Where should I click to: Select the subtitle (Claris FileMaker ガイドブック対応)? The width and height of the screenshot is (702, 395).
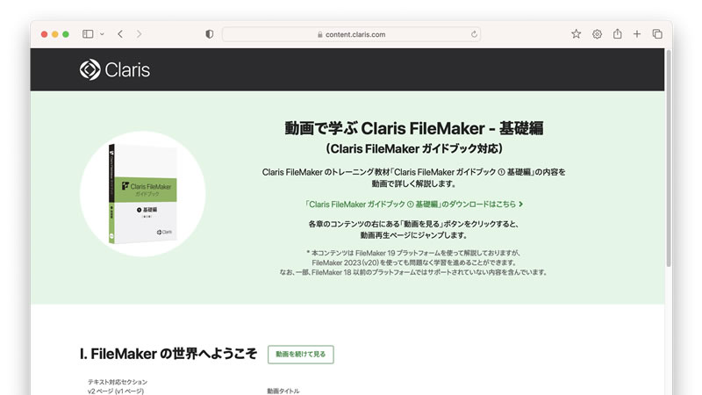tap(413, 148)
